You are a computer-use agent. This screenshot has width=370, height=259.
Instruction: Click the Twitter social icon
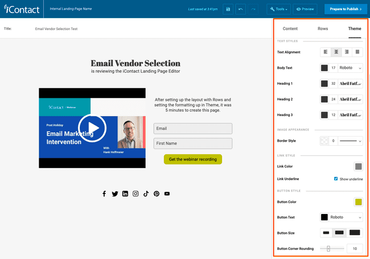coord(115,194)
